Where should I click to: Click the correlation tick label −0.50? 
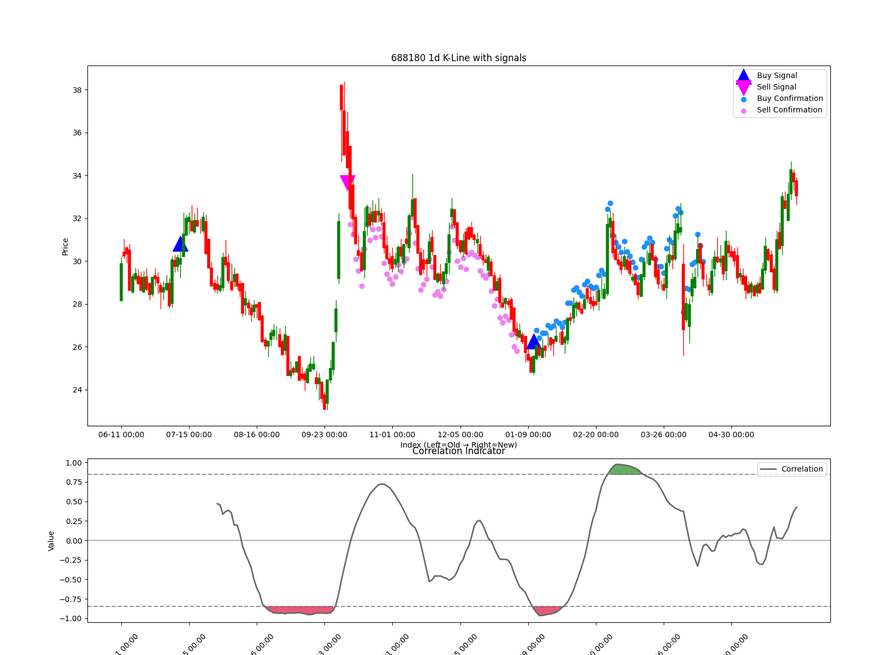pos(70,580)
